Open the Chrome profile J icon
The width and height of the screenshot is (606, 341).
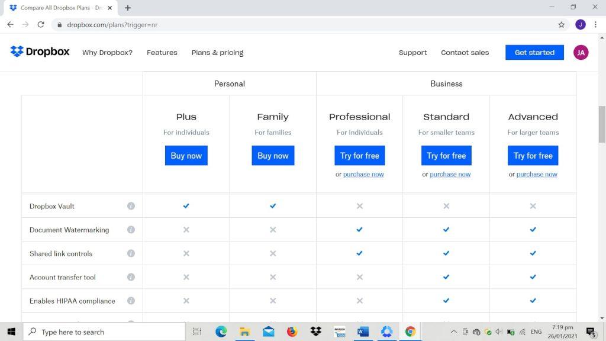point(580,25)
